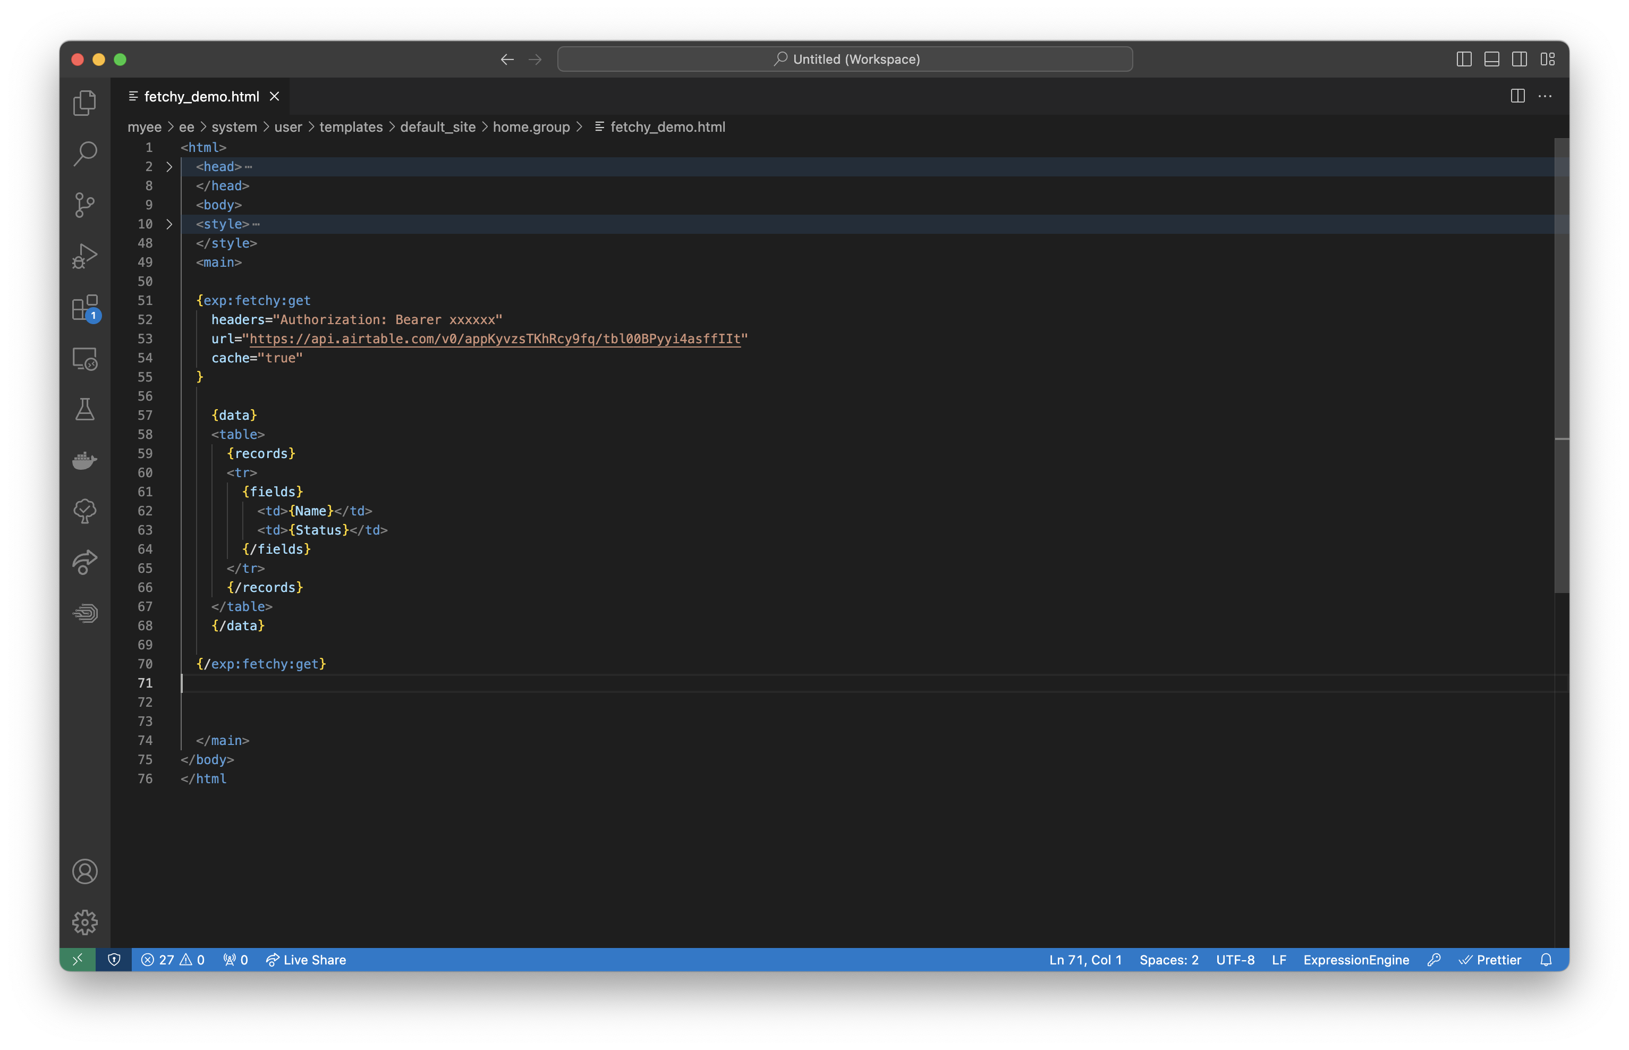This screenshot has width=1629, height=1050.
Task: Open the striped-layers icon sidebar view
Action: tap(84, 614)
